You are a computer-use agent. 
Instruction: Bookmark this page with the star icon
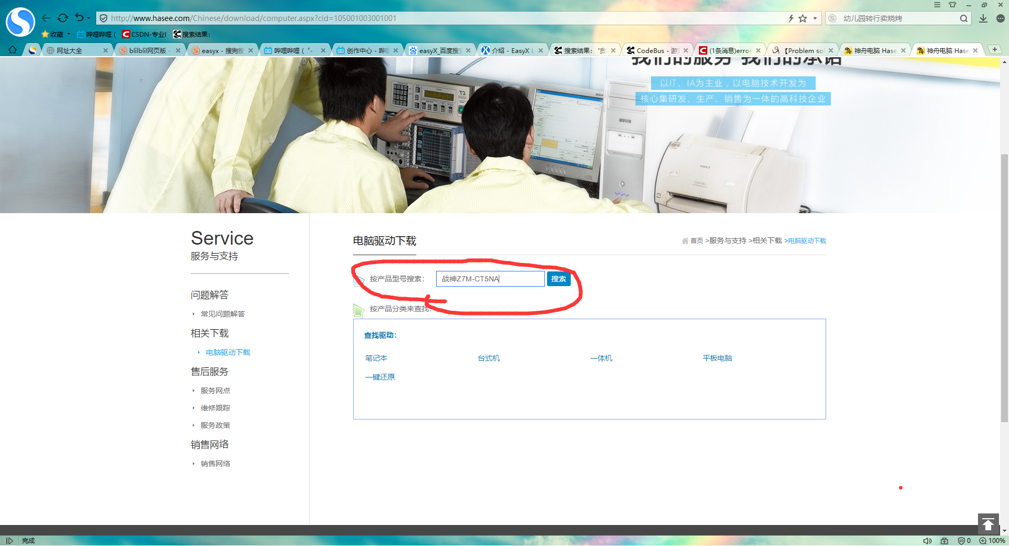tap(802, 18)
